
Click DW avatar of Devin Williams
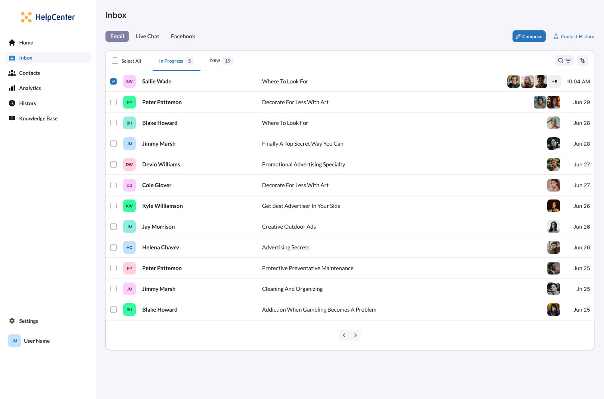(x=129, y=164)
